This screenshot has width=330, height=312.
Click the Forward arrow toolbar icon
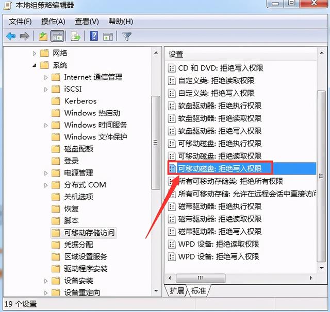(x=24, y=36)
